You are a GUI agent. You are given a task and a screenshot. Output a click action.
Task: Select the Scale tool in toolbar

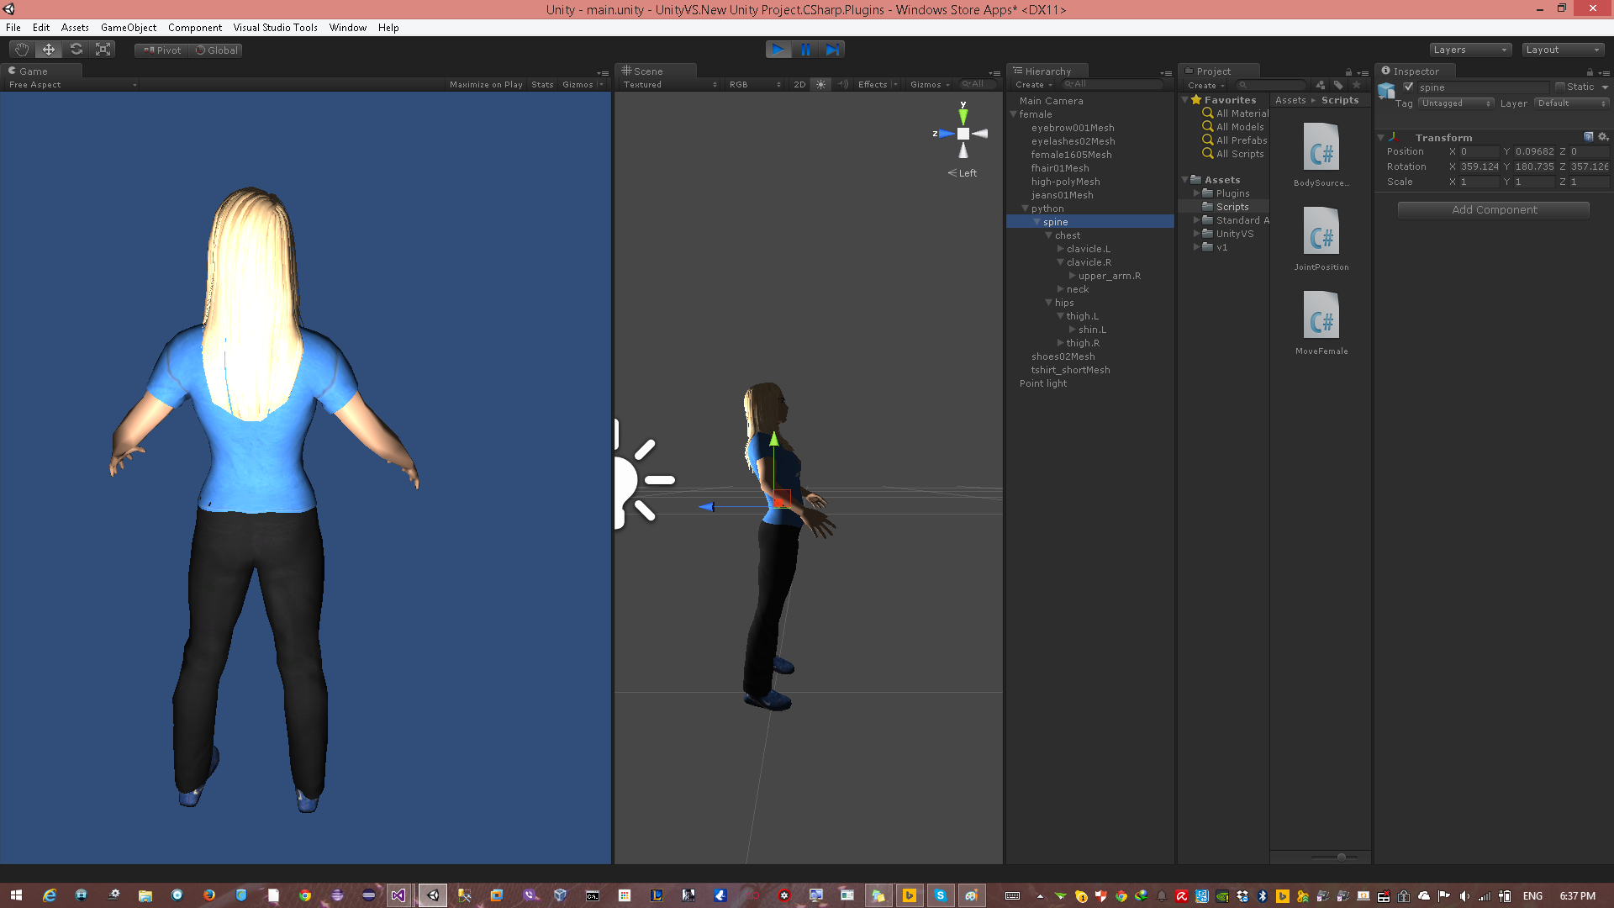pyautogui.click(x=103, y=50)
